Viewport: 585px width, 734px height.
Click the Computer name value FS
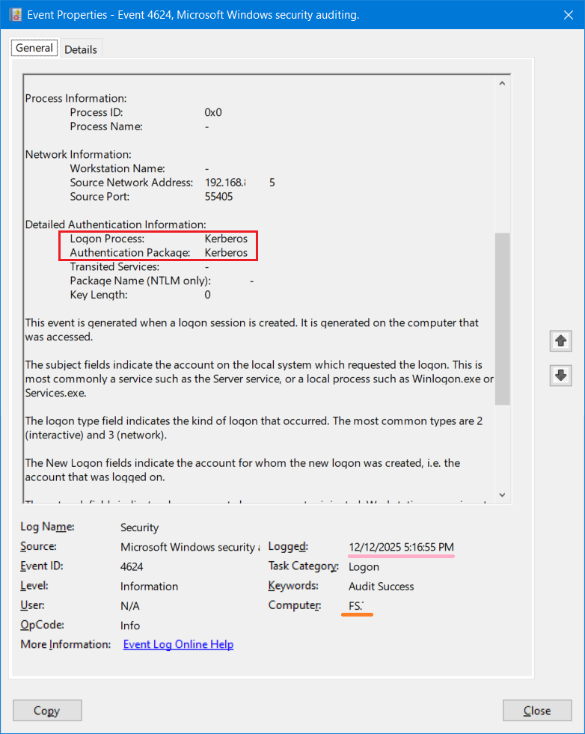pos(356,606)
